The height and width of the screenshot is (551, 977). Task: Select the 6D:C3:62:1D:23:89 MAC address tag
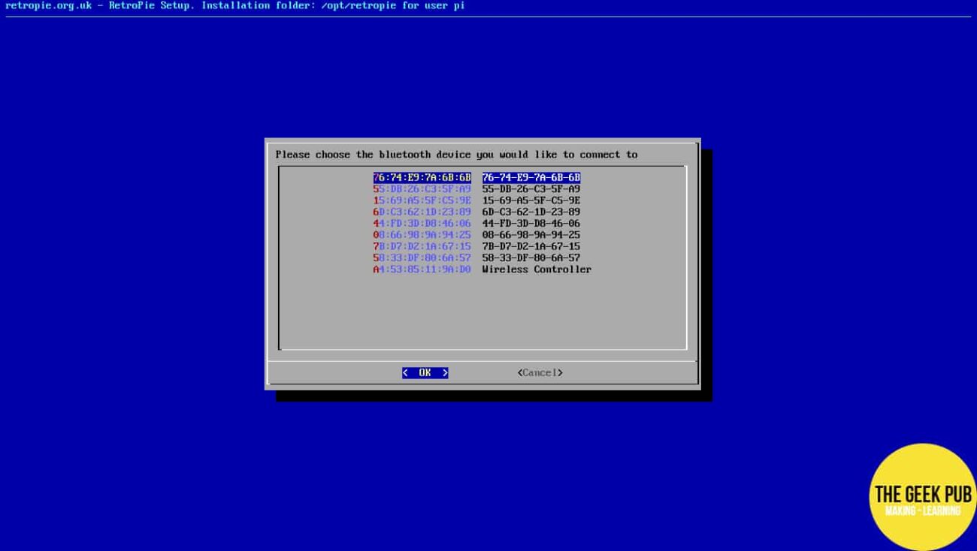[422, 212]
